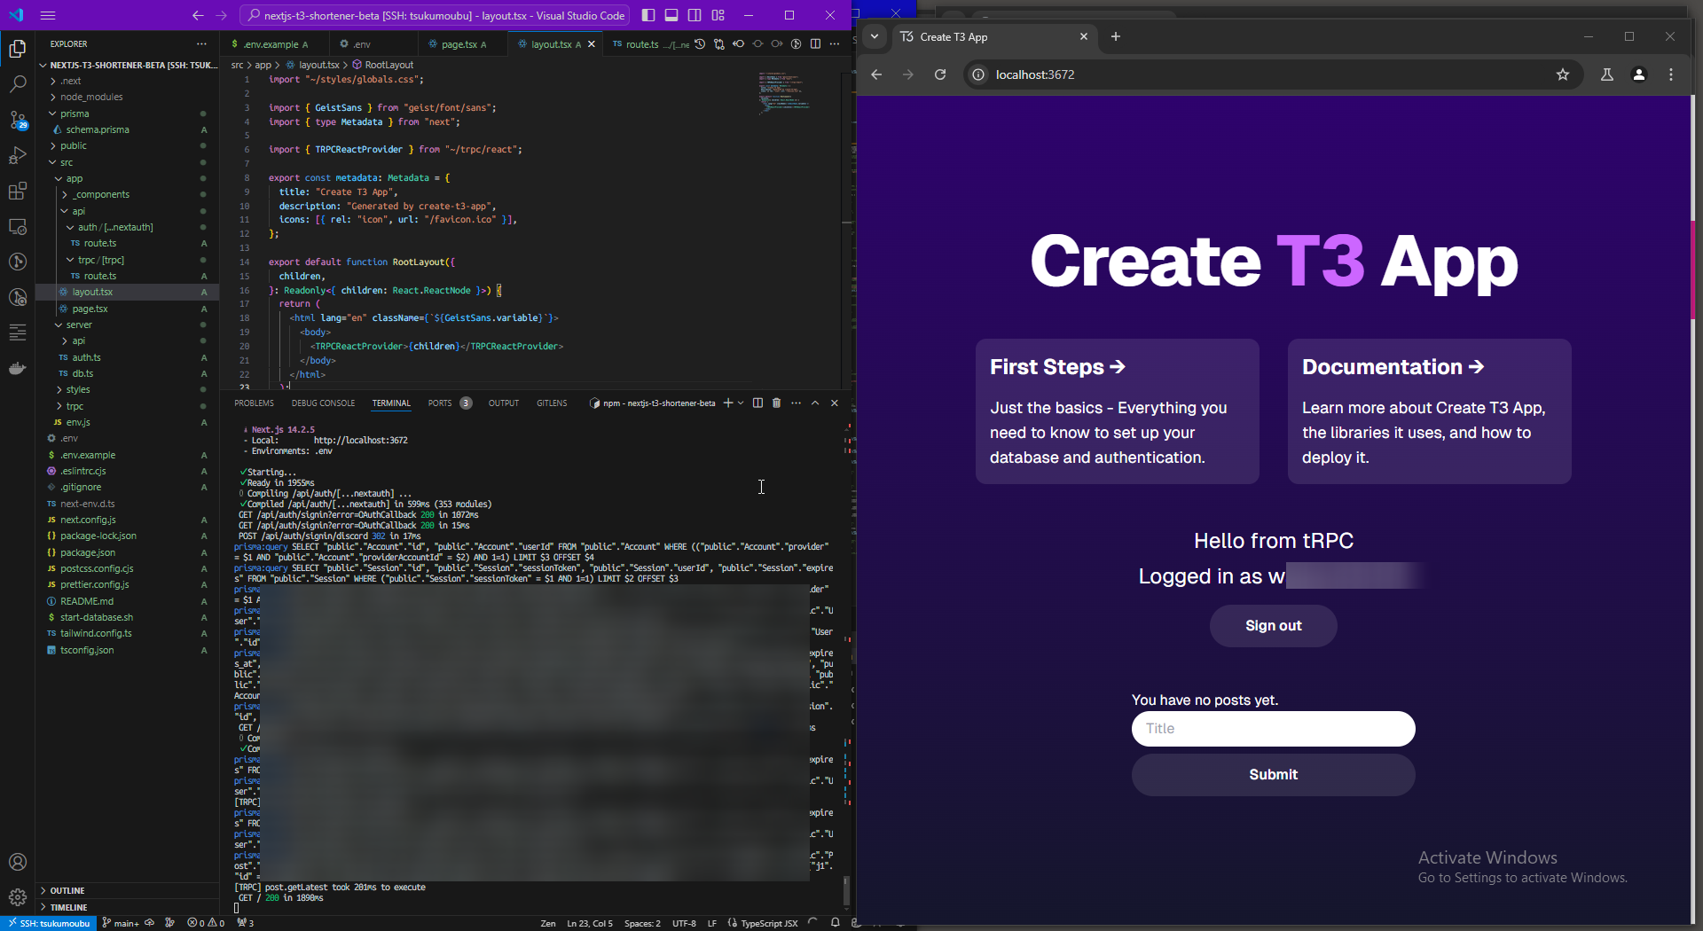Open the Search view in activity bar
This screenshot has height=931, width=1703.
click(18, 84)
